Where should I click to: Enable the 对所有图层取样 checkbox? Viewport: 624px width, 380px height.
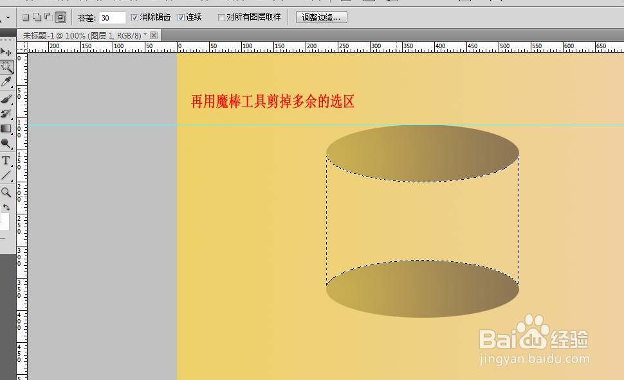coord(221,17)
